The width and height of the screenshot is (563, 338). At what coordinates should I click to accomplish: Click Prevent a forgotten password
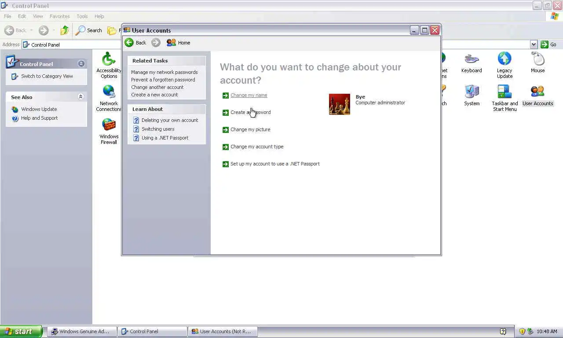coord(163,80)
